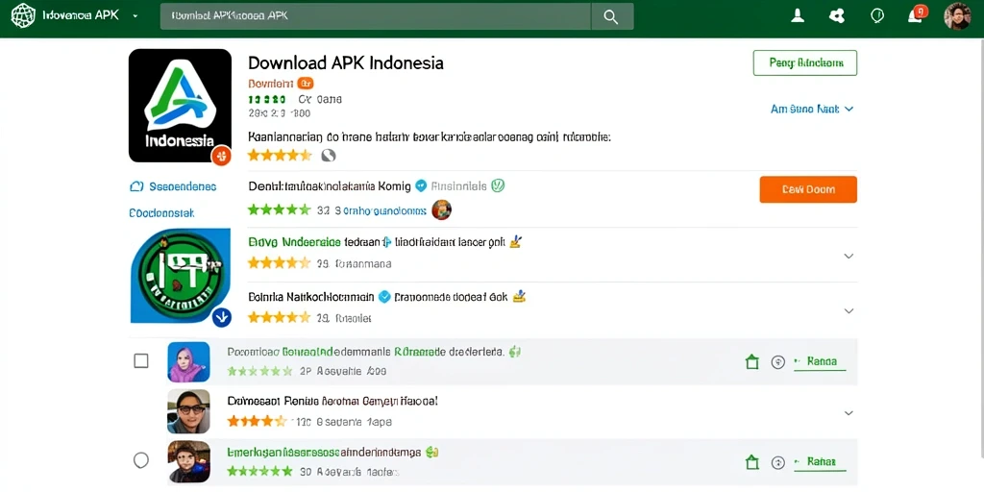This screenshot has width=984, height=492.
Task: Click the Randa link in 2P review row
Action: coord(820,361)
